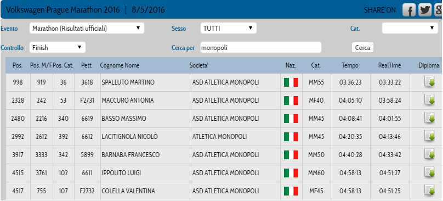Sort by Cognome Nome column header
Screen dimensions: 443x201
[120, 65]
